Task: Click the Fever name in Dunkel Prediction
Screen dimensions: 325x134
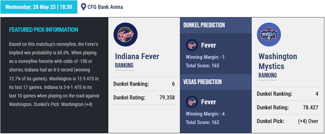Action: click(x=208, y=45)
